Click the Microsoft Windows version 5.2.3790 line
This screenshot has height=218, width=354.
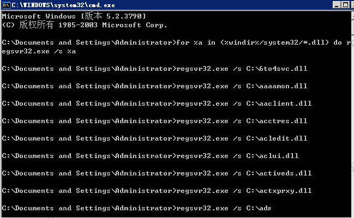tap(74, 16)
